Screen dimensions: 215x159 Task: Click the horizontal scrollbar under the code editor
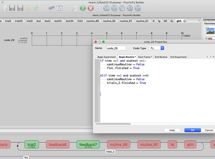113,124
